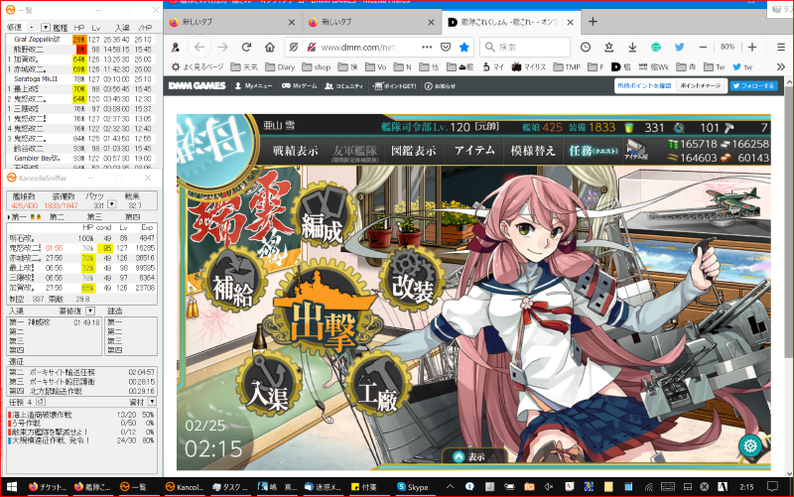Click the taskbar volume mute icon
Screen dimensions: 794x497
point(549,487)
